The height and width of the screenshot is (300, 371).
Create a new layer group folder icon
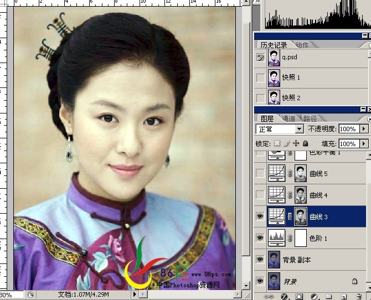[328, 297]
